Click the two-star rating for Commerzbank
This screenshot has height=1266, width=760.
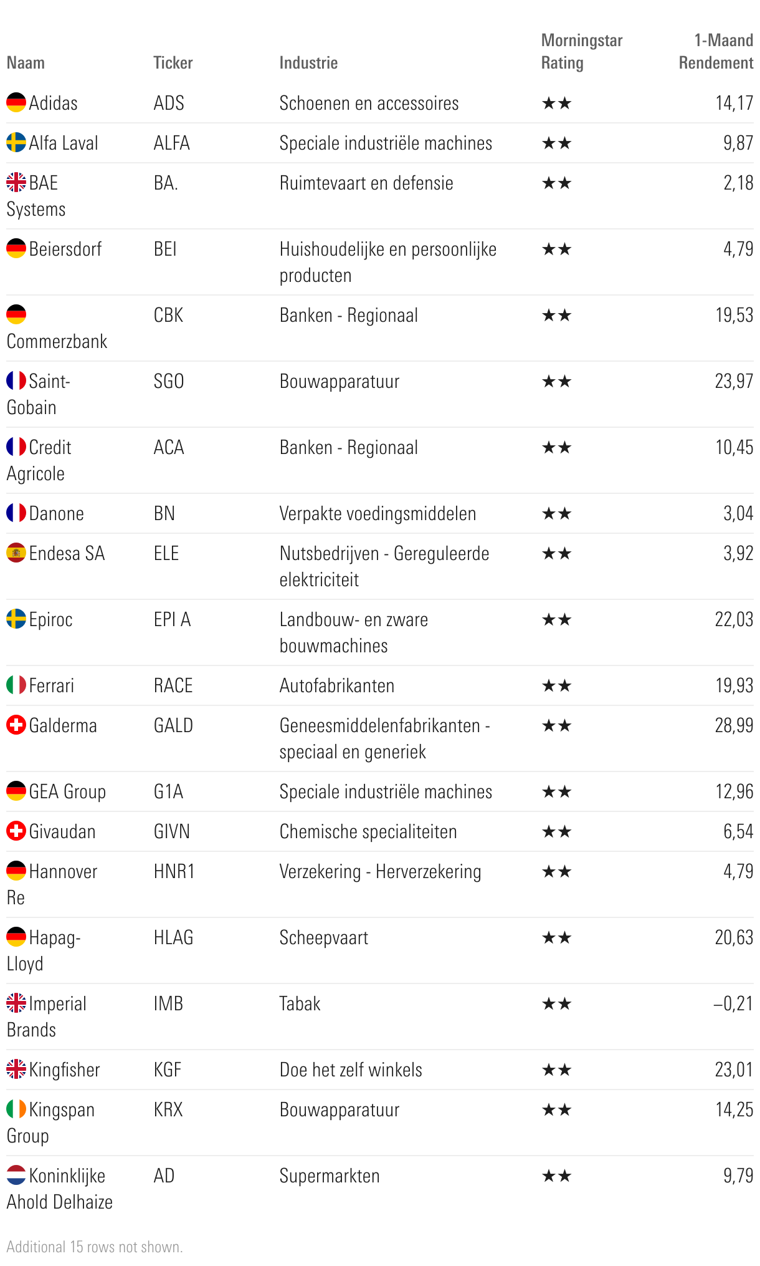coord(556,316)
